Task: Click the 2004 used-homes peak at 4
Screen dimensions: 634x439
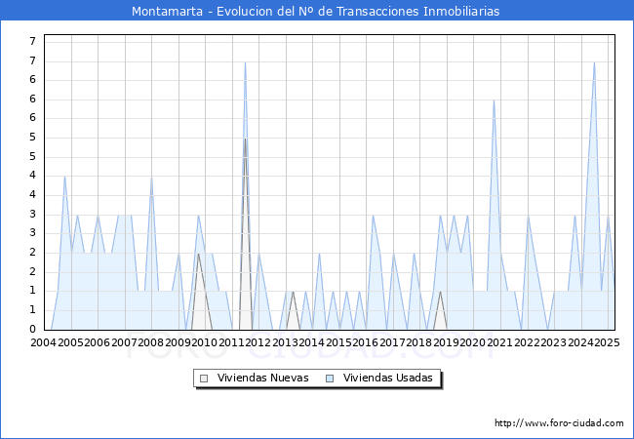Action: click(64, 177)
